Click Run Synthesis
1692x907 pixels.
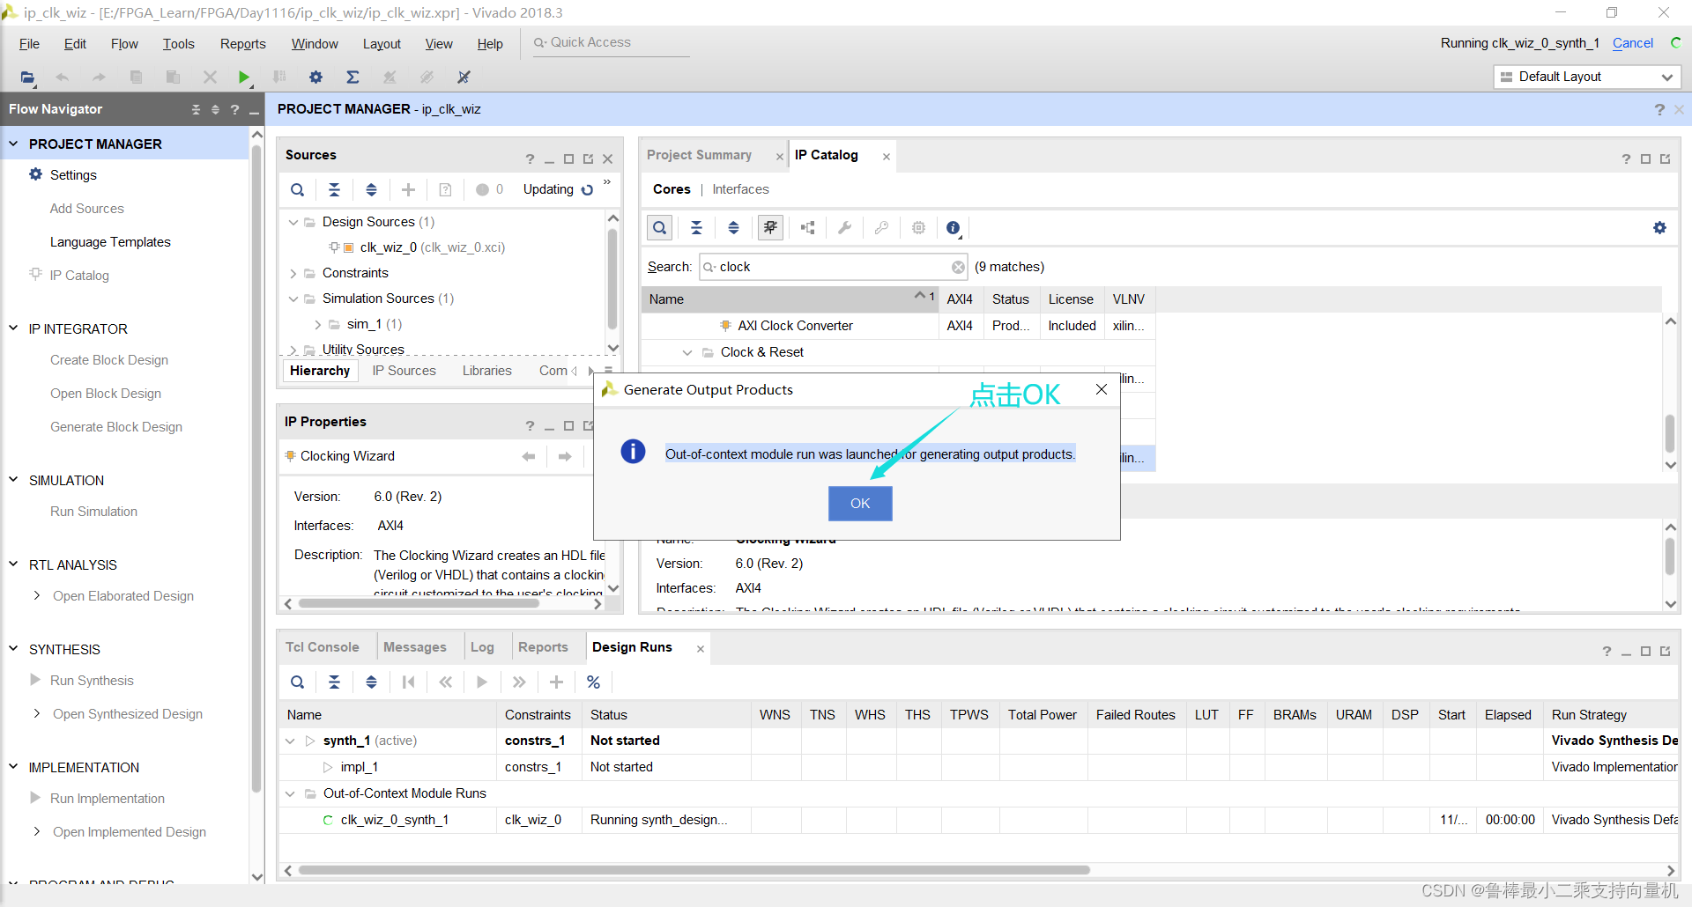click(92, 681)
